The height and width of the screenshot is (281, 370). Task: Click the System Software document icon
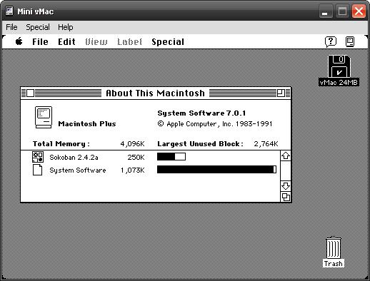pos(38,170)
